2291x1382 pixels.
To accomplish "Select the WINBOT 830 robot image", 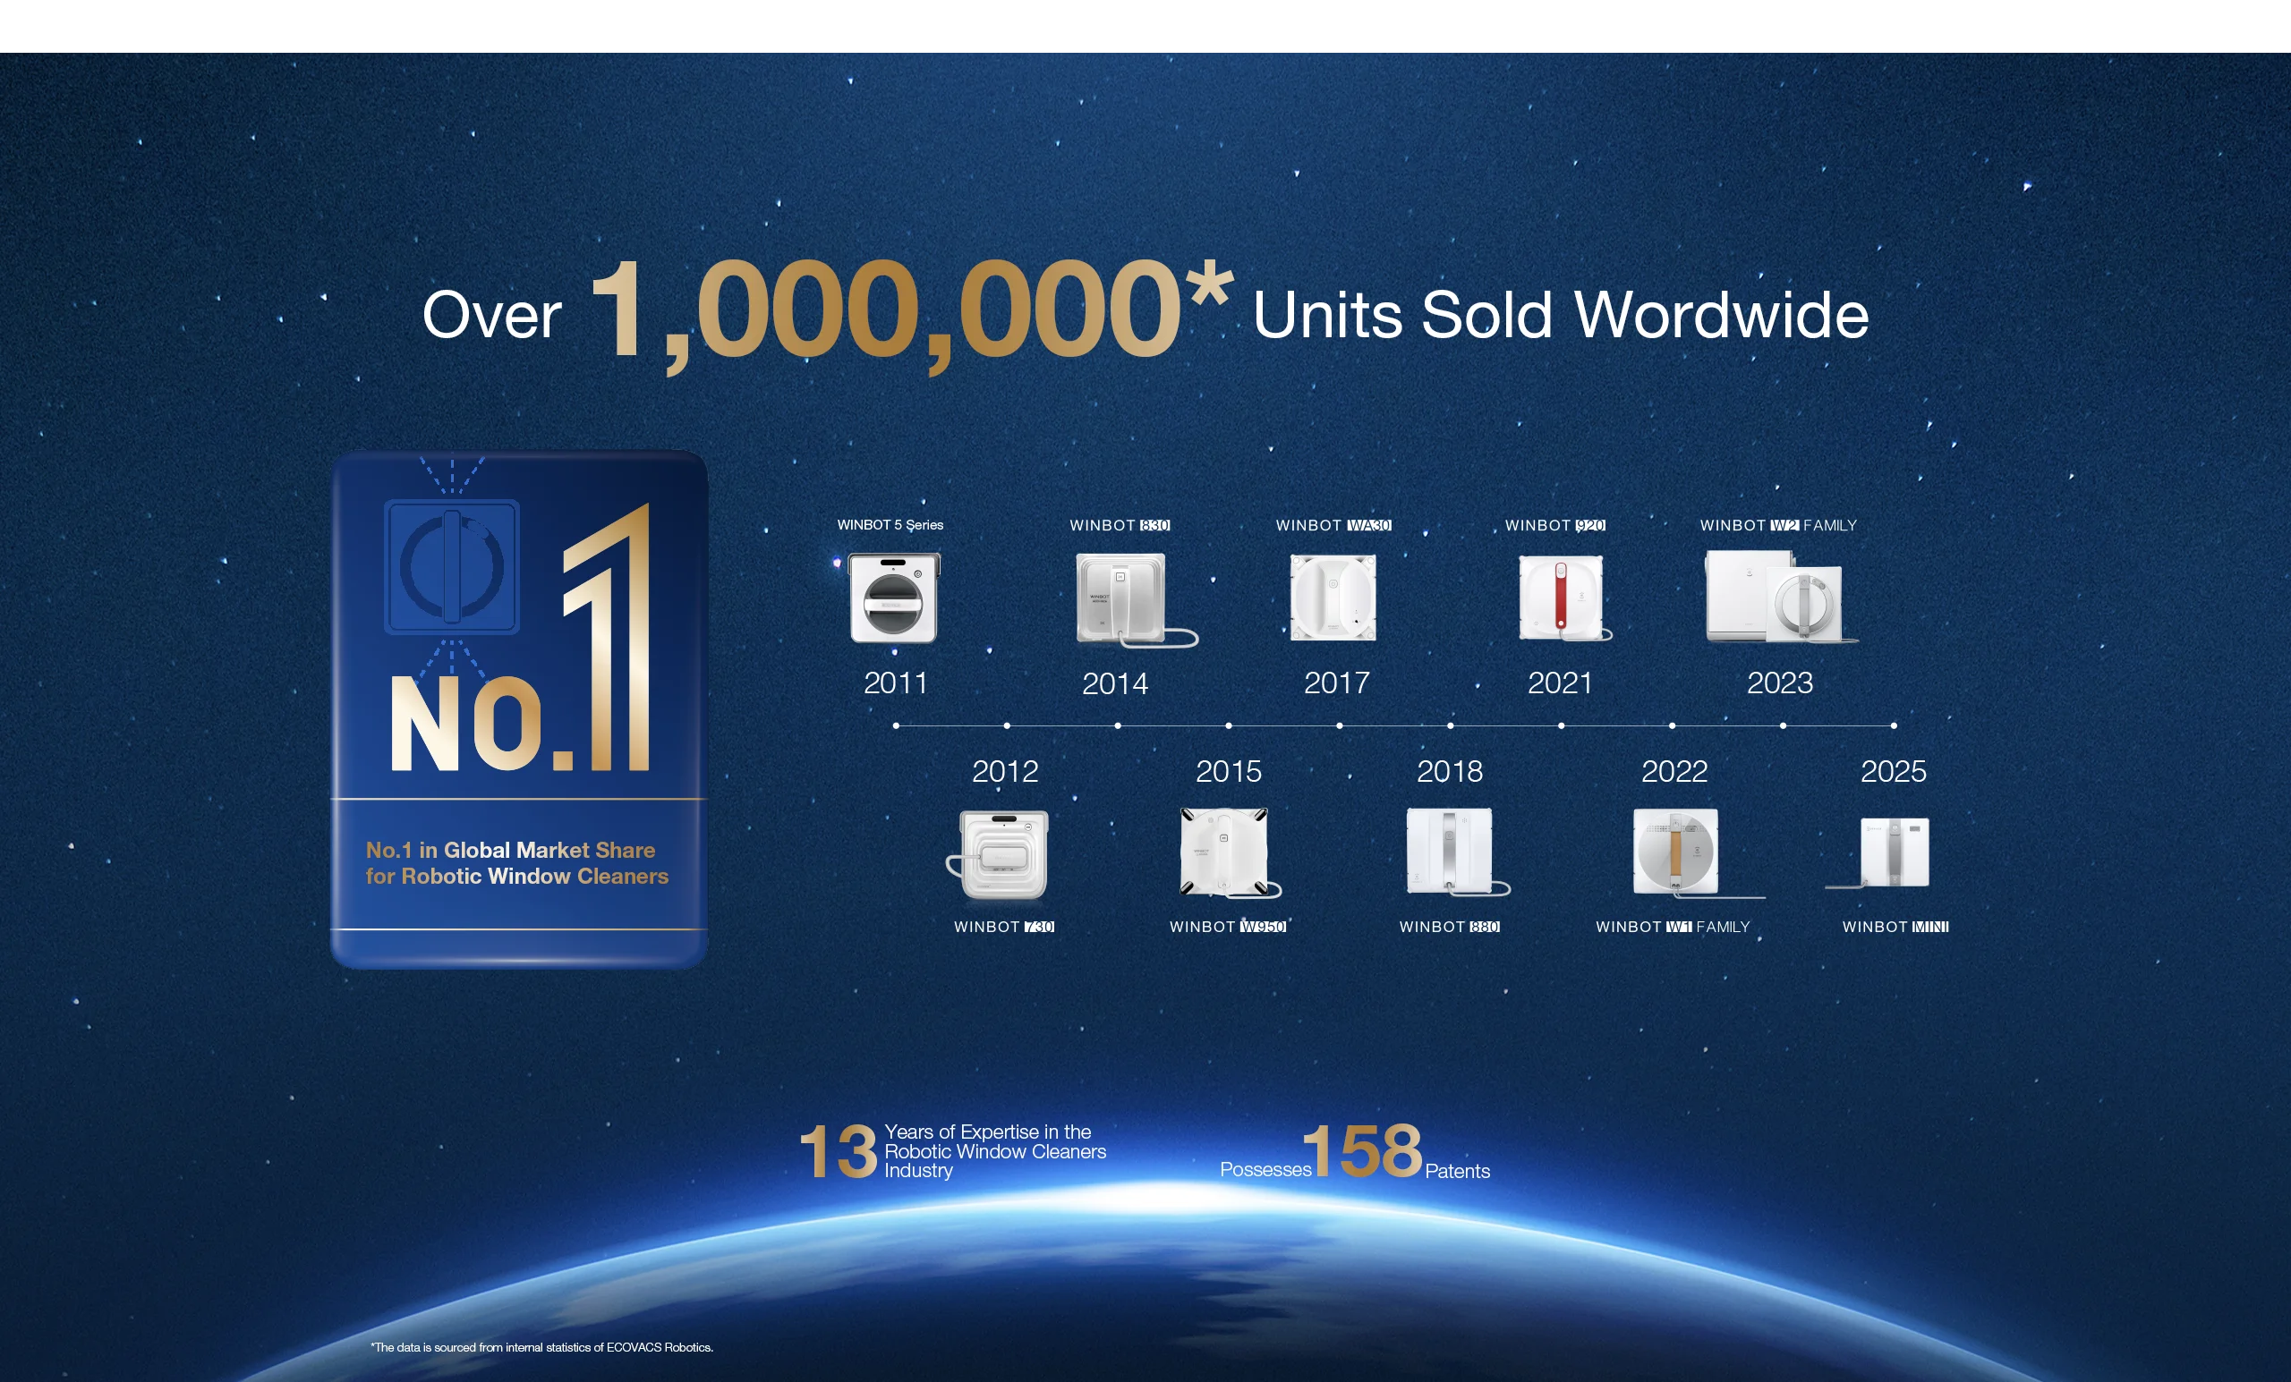I will click(x=1121, y=598).
